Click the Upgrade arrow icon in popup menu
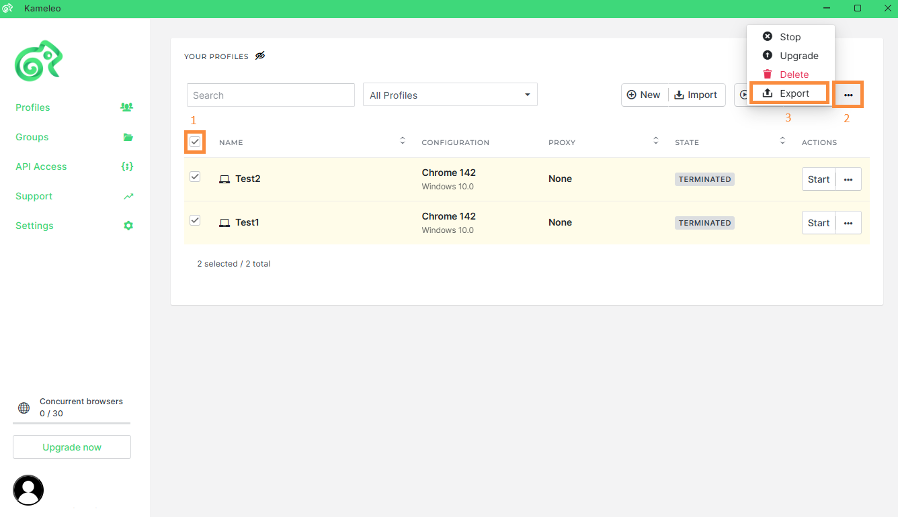Viewport: 898px width, 517px height. click(768, 55)
